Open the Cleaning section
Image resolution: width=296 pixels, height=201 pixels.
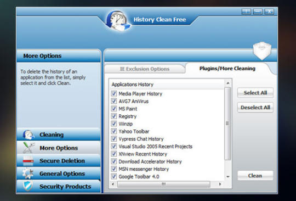[59, 135]
